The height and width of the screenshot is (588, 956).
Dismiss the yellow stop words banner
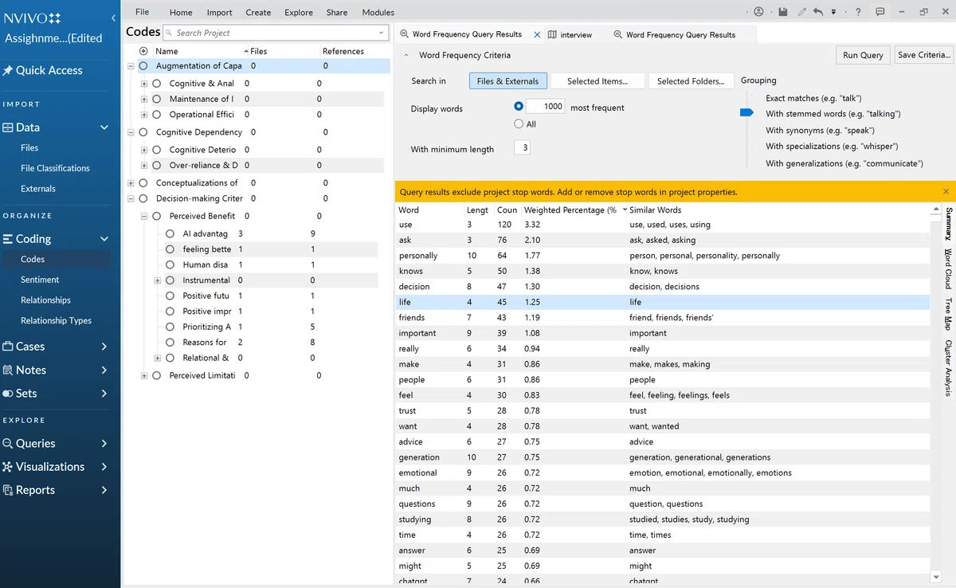click(946, 191)
